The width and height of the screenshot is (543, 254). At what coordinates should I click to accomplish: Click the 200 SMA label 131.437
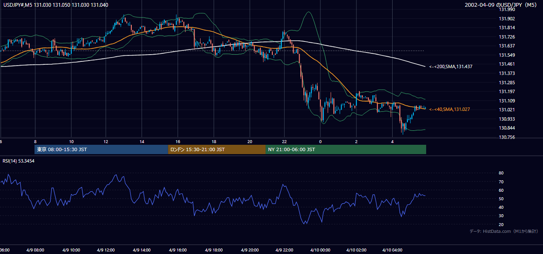pyautogui.click(x=451, y=66)
